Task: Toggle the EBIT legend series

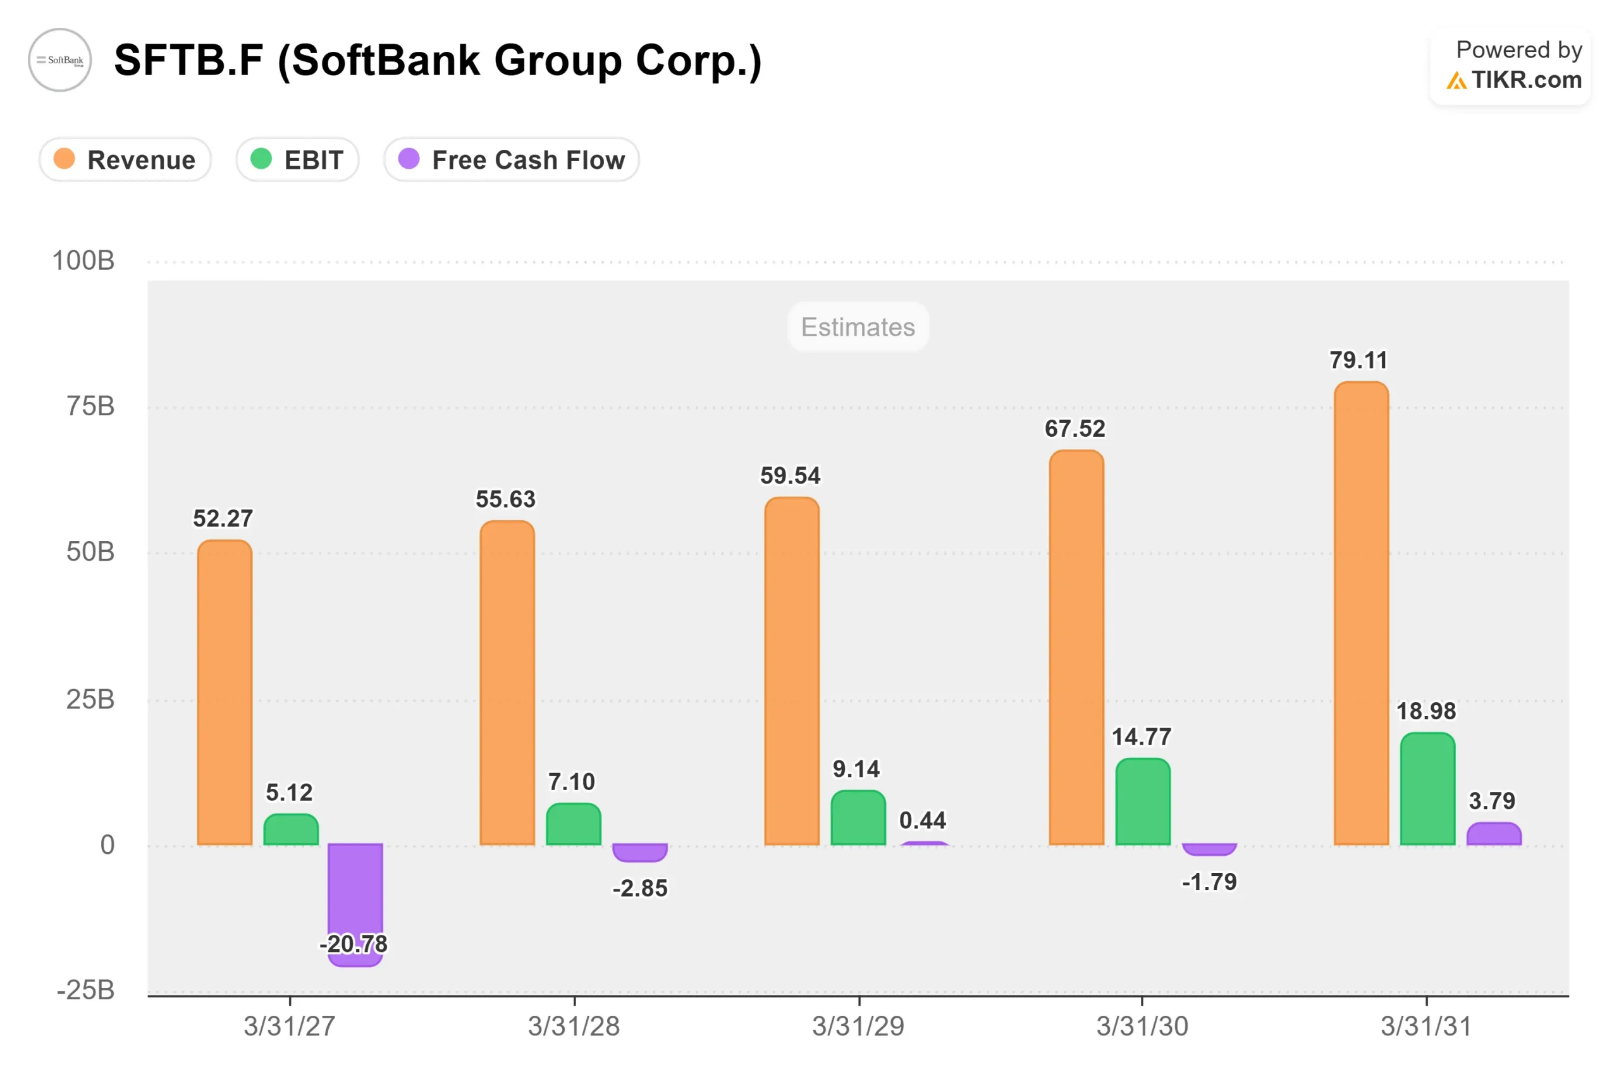Action: point(297,160)
